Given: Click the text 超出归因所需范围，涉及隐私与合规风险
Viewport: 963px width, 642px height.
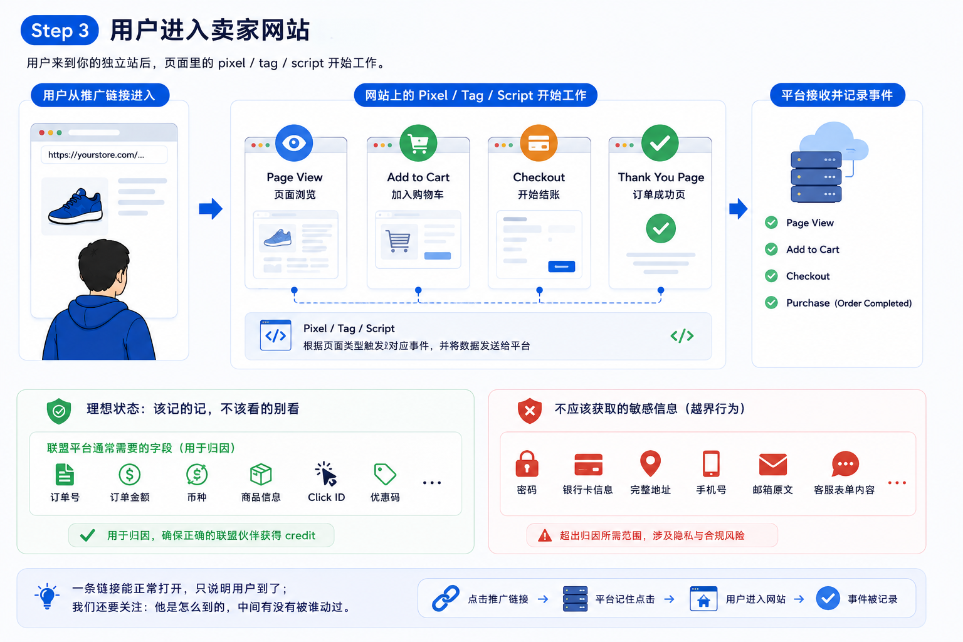Looking at the screenshot, I should pyautogui.click(x=652, y=535).
